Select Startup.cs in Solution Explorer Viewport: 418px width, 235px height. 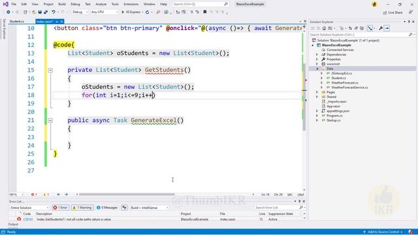pos(334,120)
